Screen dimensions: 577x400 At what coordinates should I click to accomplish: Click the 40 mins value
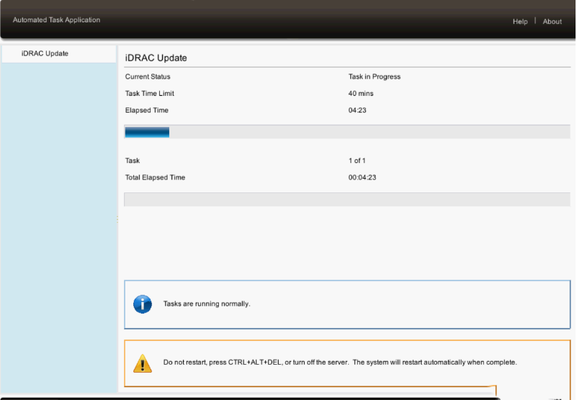(361, 94)
